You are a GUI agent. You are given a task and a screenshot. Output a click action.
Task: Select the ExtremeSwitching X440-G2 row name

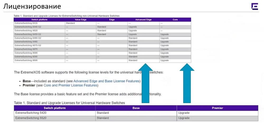tap(28, 27)
